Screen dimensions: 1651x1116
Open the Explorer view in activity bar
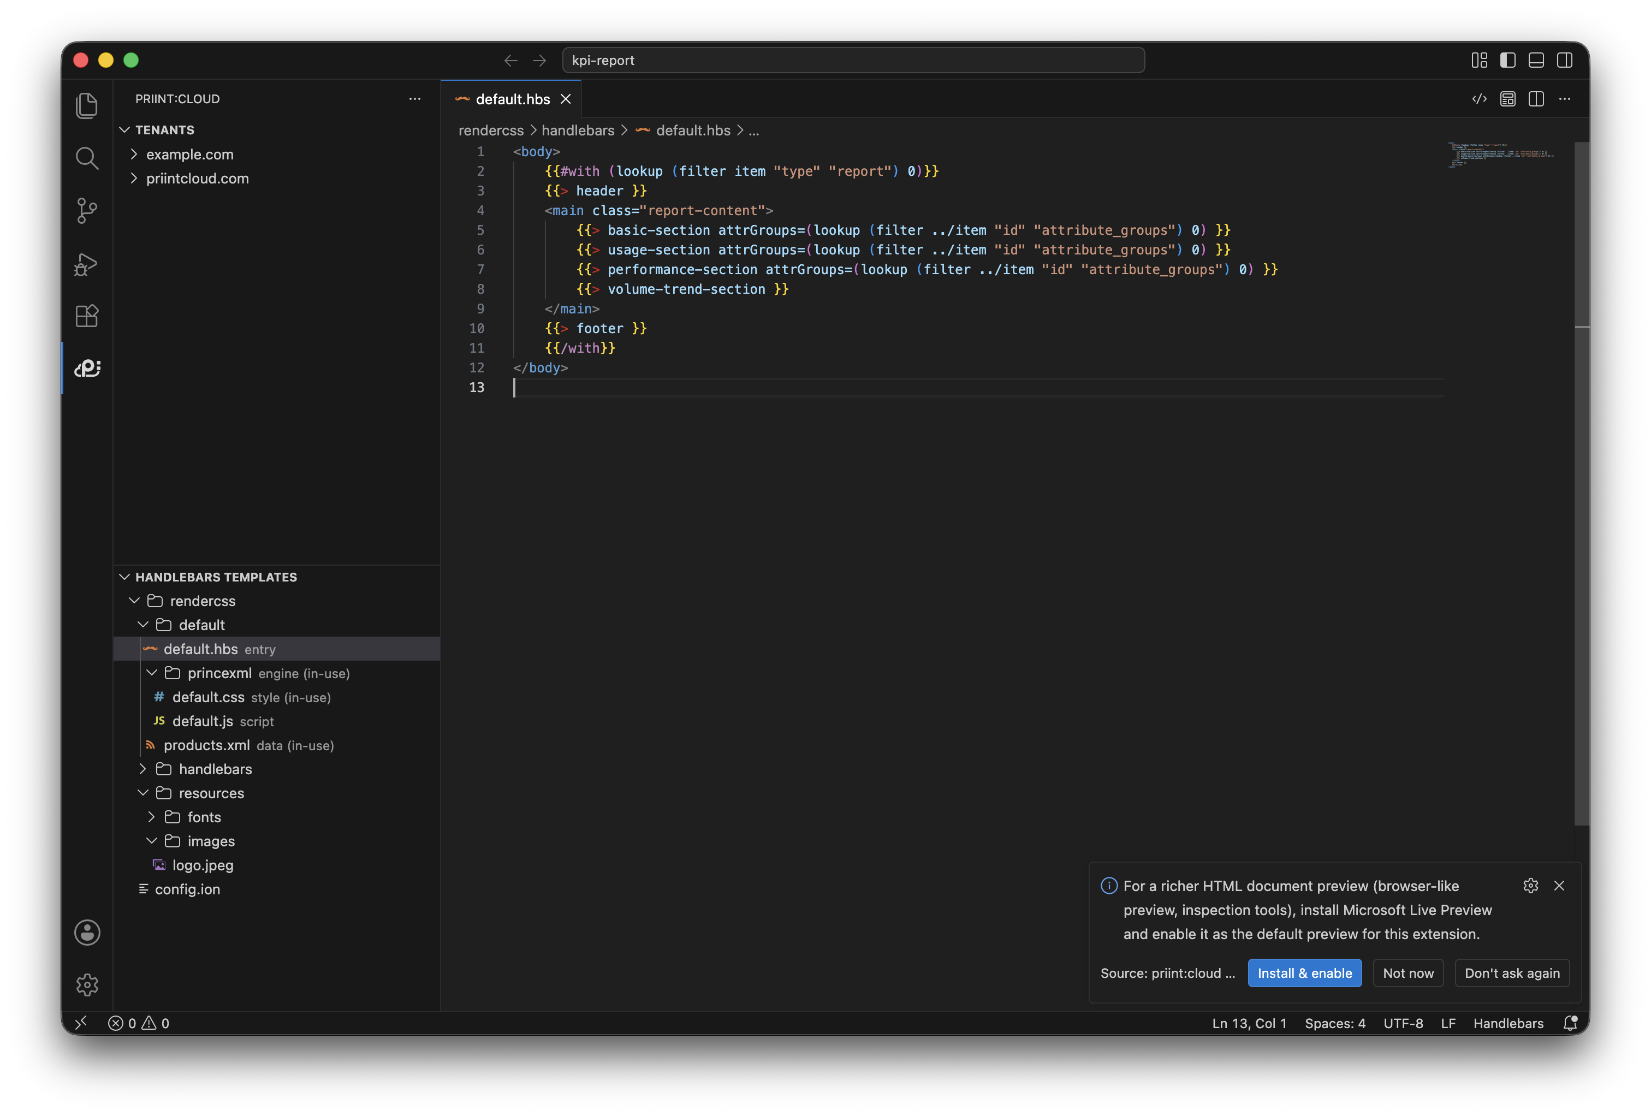(x=87, y=106)
